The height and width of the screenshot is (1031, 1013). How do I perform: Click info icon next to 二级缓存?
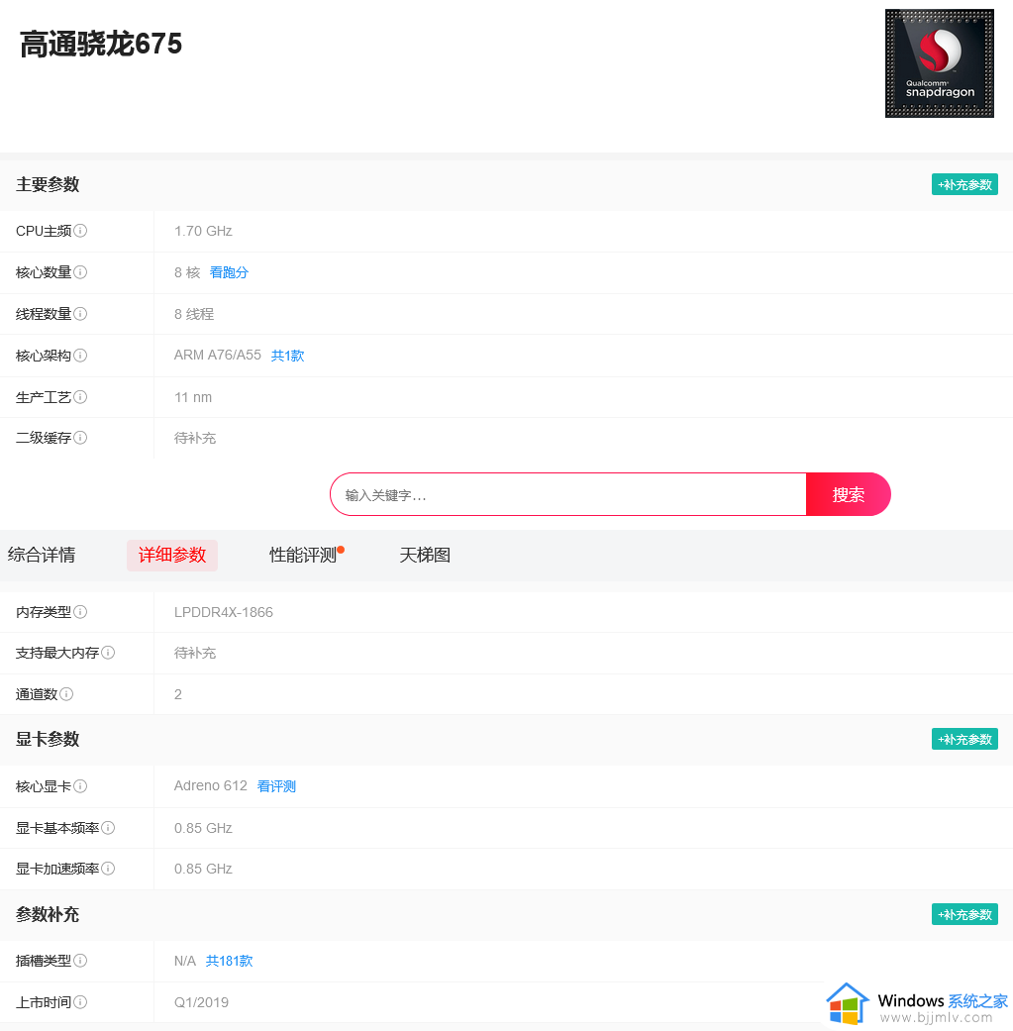point(80,438)
